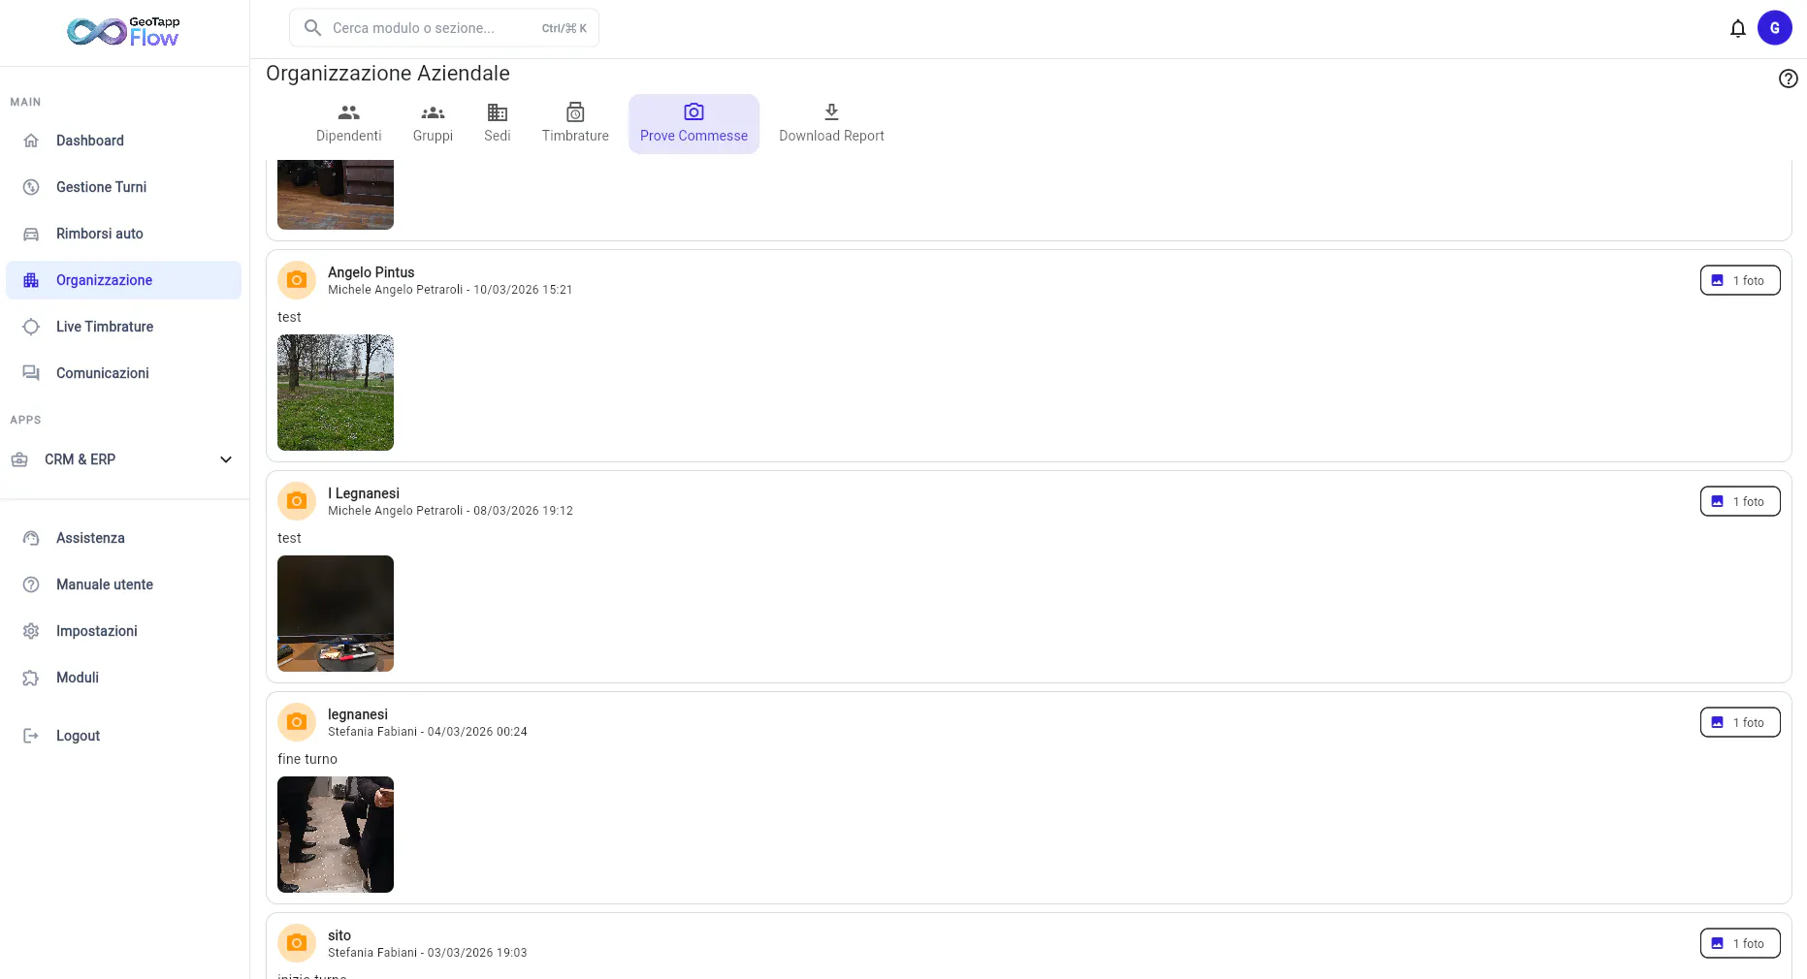Open Moduli in sidebar

coord(123,678)
